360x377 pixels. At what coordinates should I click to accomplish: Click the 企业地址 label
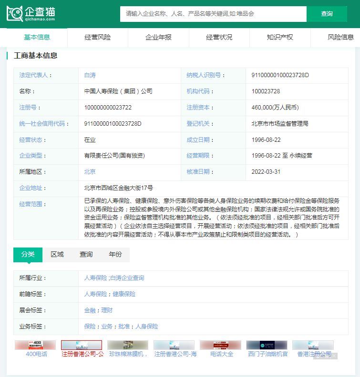point(31,188)
